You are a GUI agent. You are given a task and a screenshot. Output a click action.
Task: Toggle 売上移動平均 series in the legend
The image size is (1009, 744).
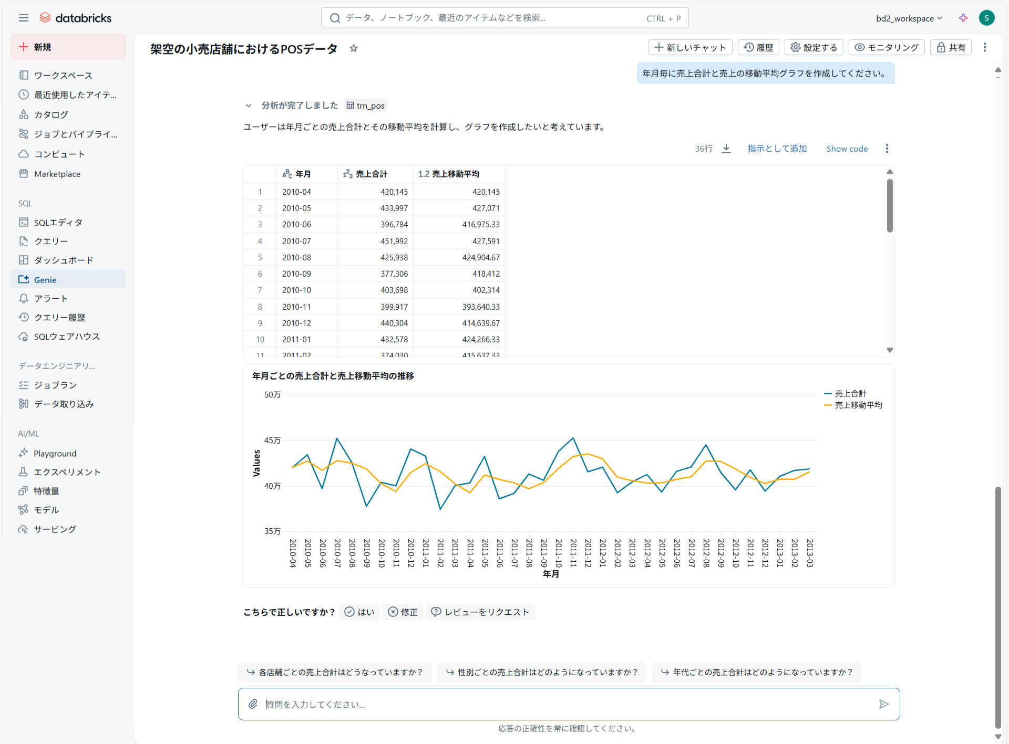pos(858,405)
